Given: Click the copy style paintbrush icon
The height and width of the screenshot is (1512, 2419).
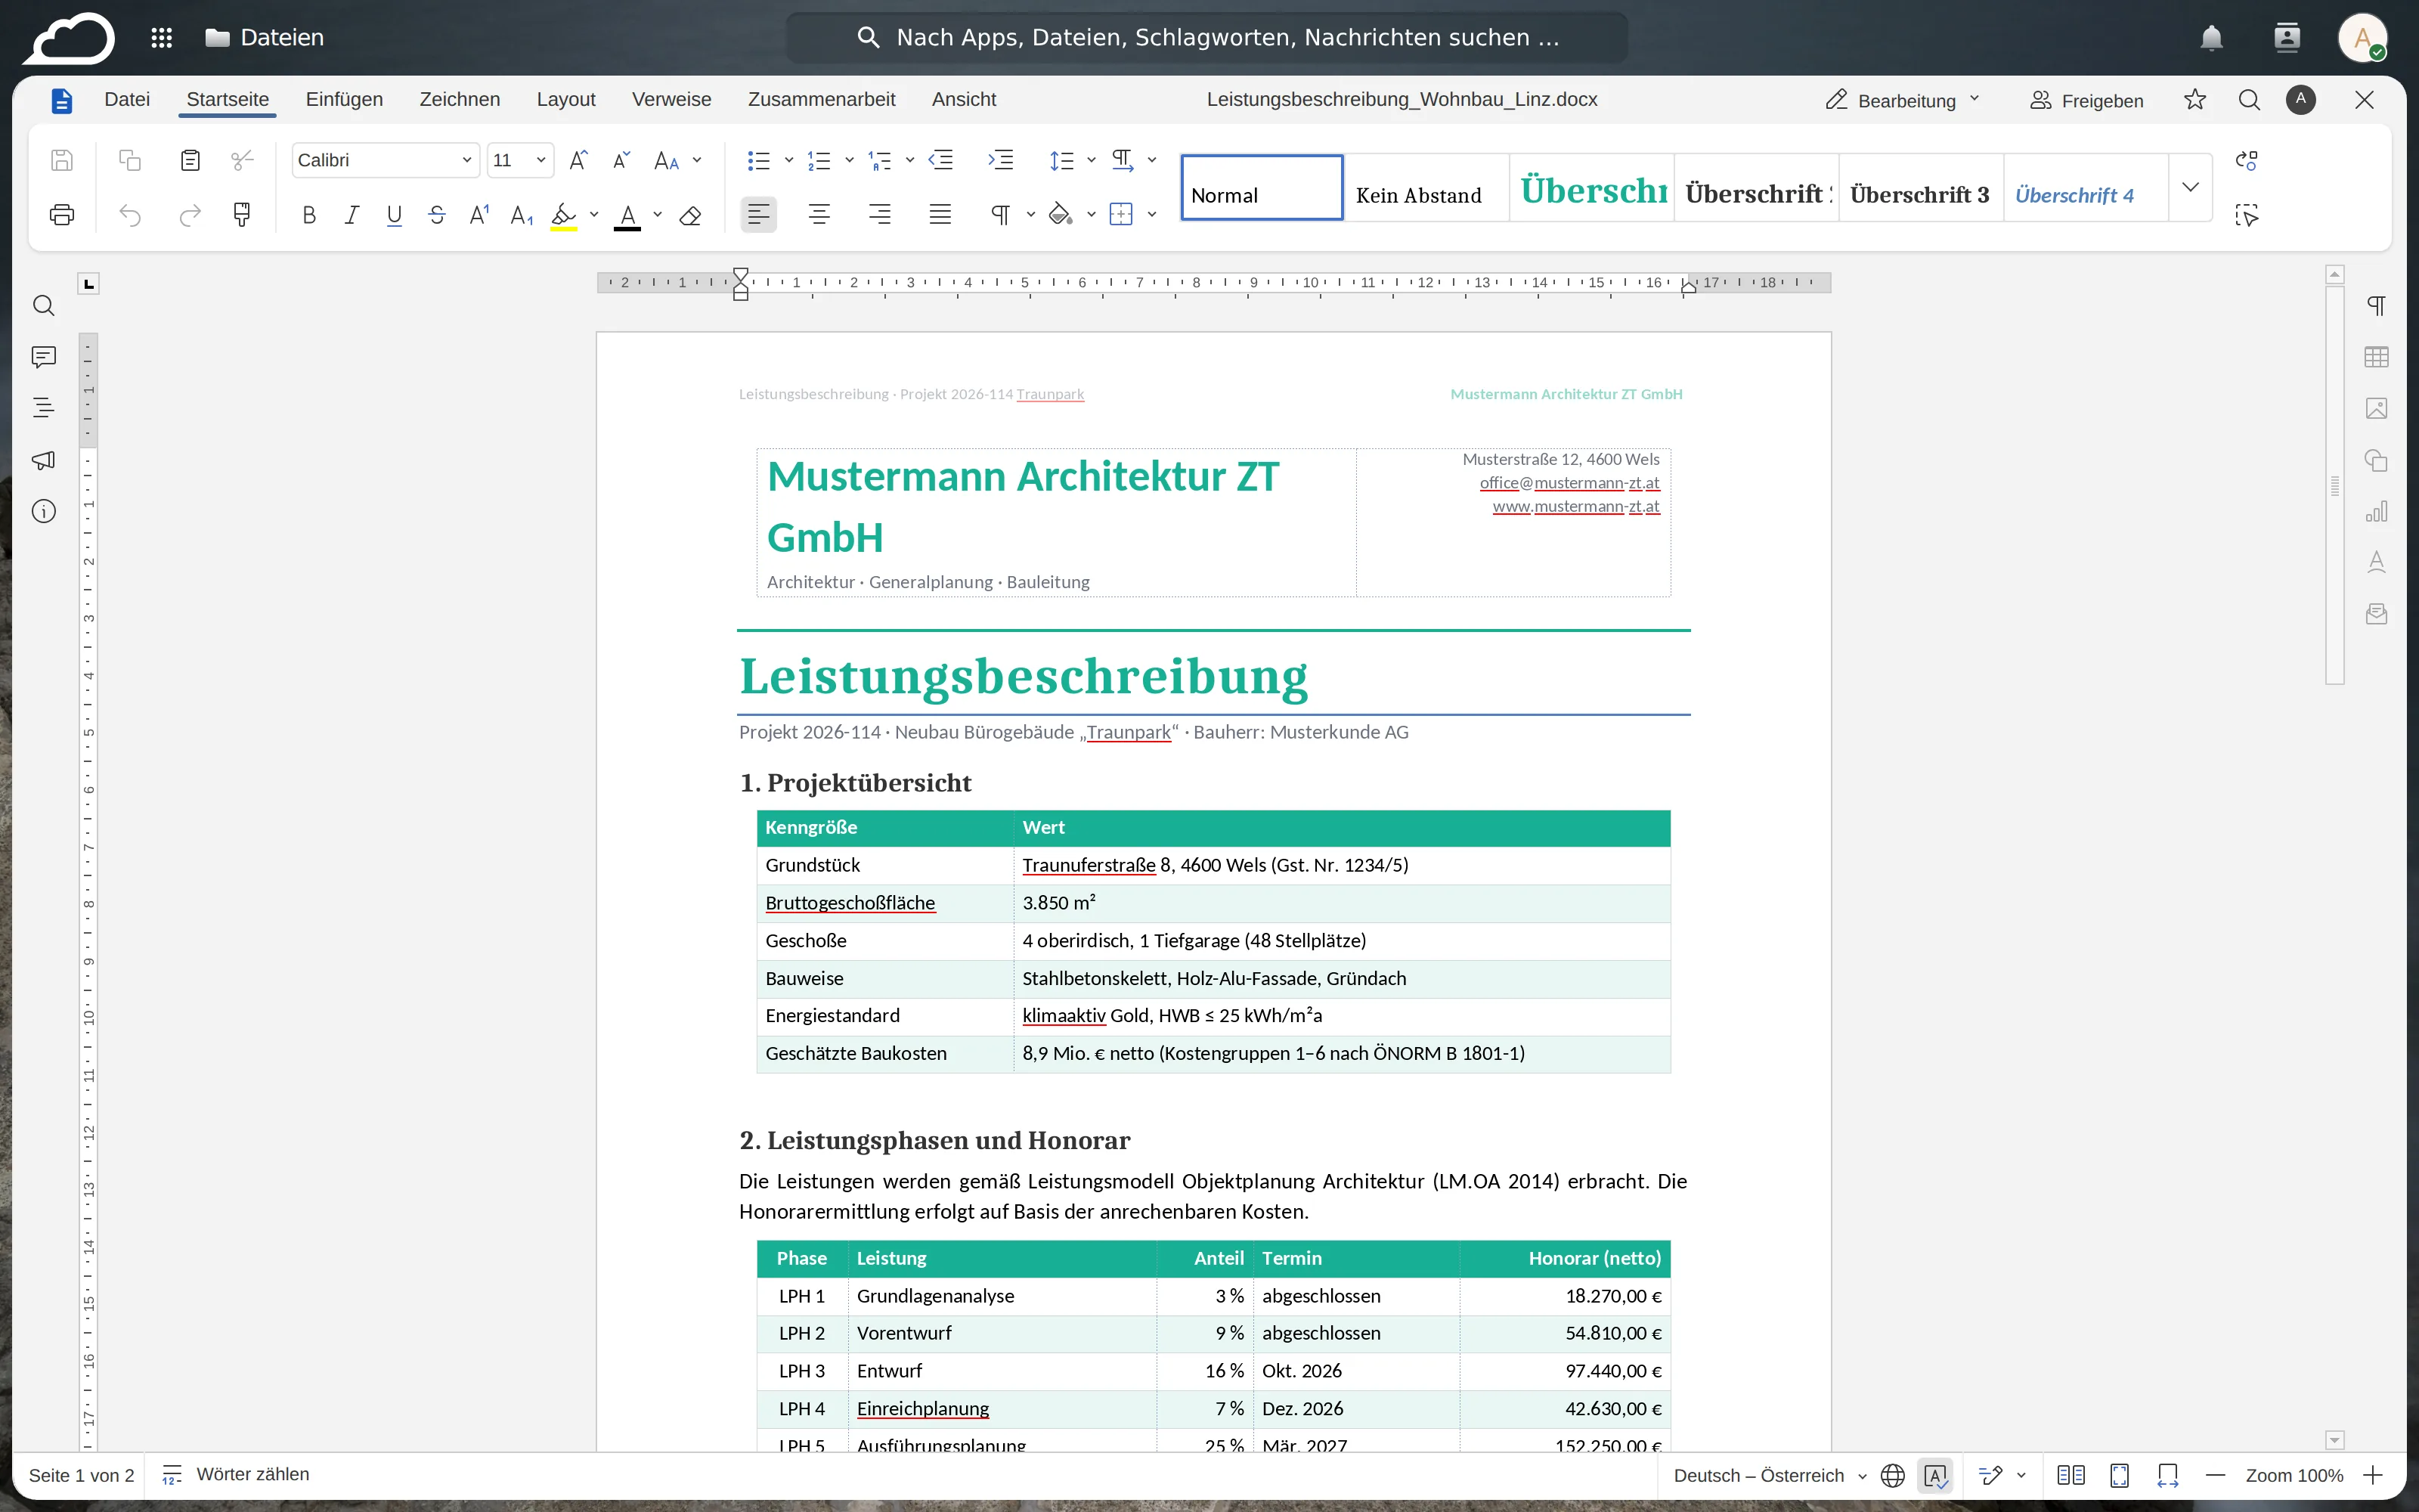Looking at the screenshot, I should 241,215.
